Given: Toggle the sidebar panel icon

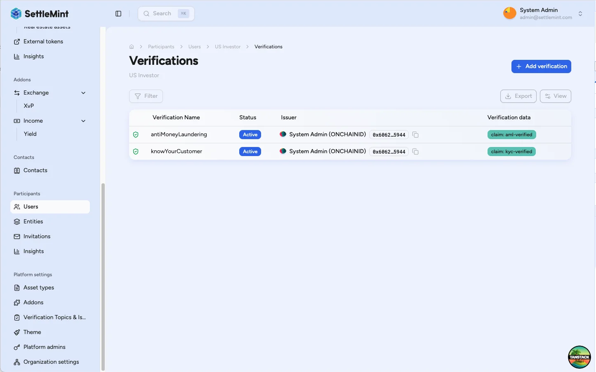Looking at the screenshot, I should click(118, 14).
